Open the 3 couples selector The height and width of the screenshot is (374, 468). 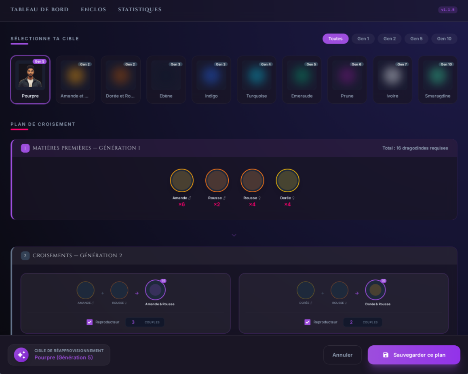point(145,322)
